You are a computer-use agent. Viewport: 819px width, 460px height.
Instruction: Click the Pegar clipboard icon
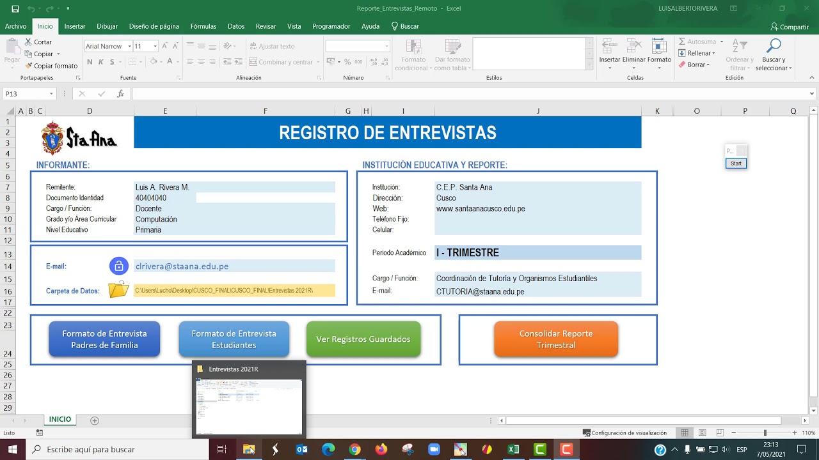tap(12, 47)
